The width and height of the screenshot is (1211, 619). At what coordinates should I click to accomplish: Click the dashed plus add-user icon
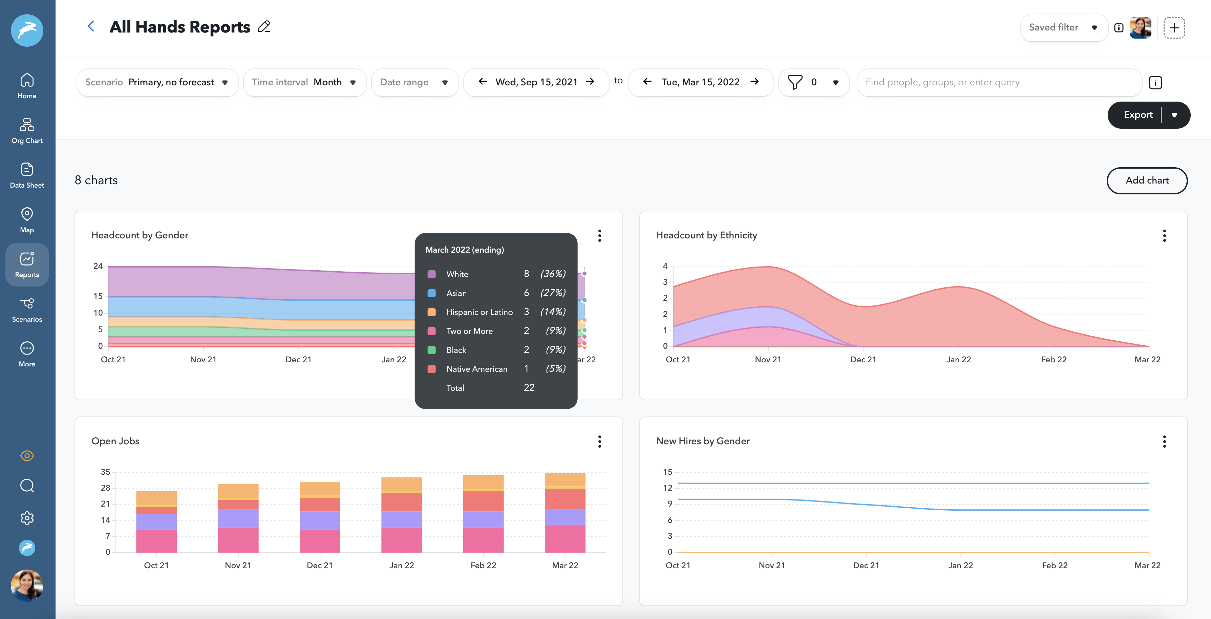tap(1174, 28)
